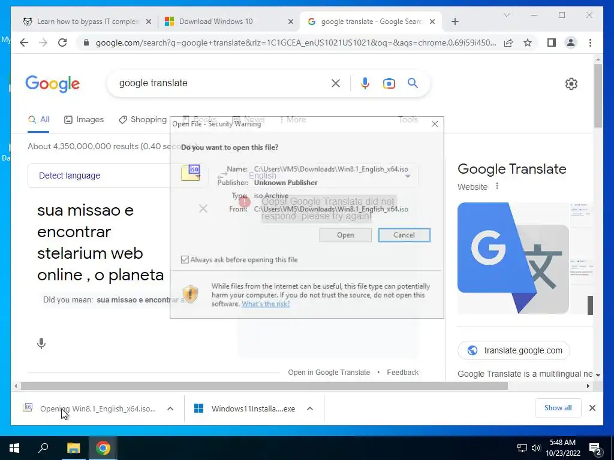Click the address bar URL
The image size is (614, 460).
pyautogui.click(x=296, y=43)
